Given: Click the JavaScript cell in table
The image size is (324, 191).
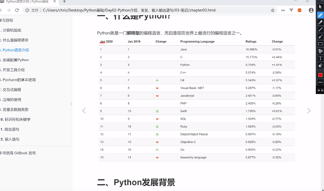Looking at the screenshot, I should pos(187,96).
